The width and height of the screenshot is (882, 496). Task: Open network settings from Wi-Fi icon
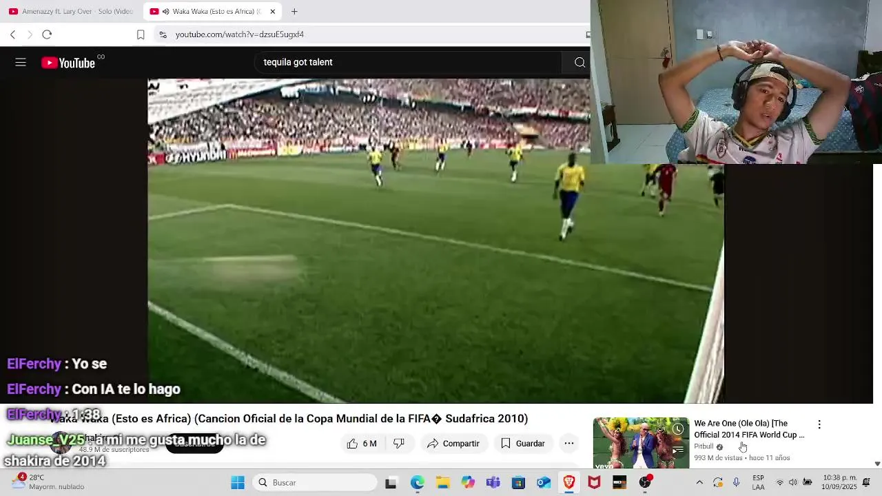(779, 483)
